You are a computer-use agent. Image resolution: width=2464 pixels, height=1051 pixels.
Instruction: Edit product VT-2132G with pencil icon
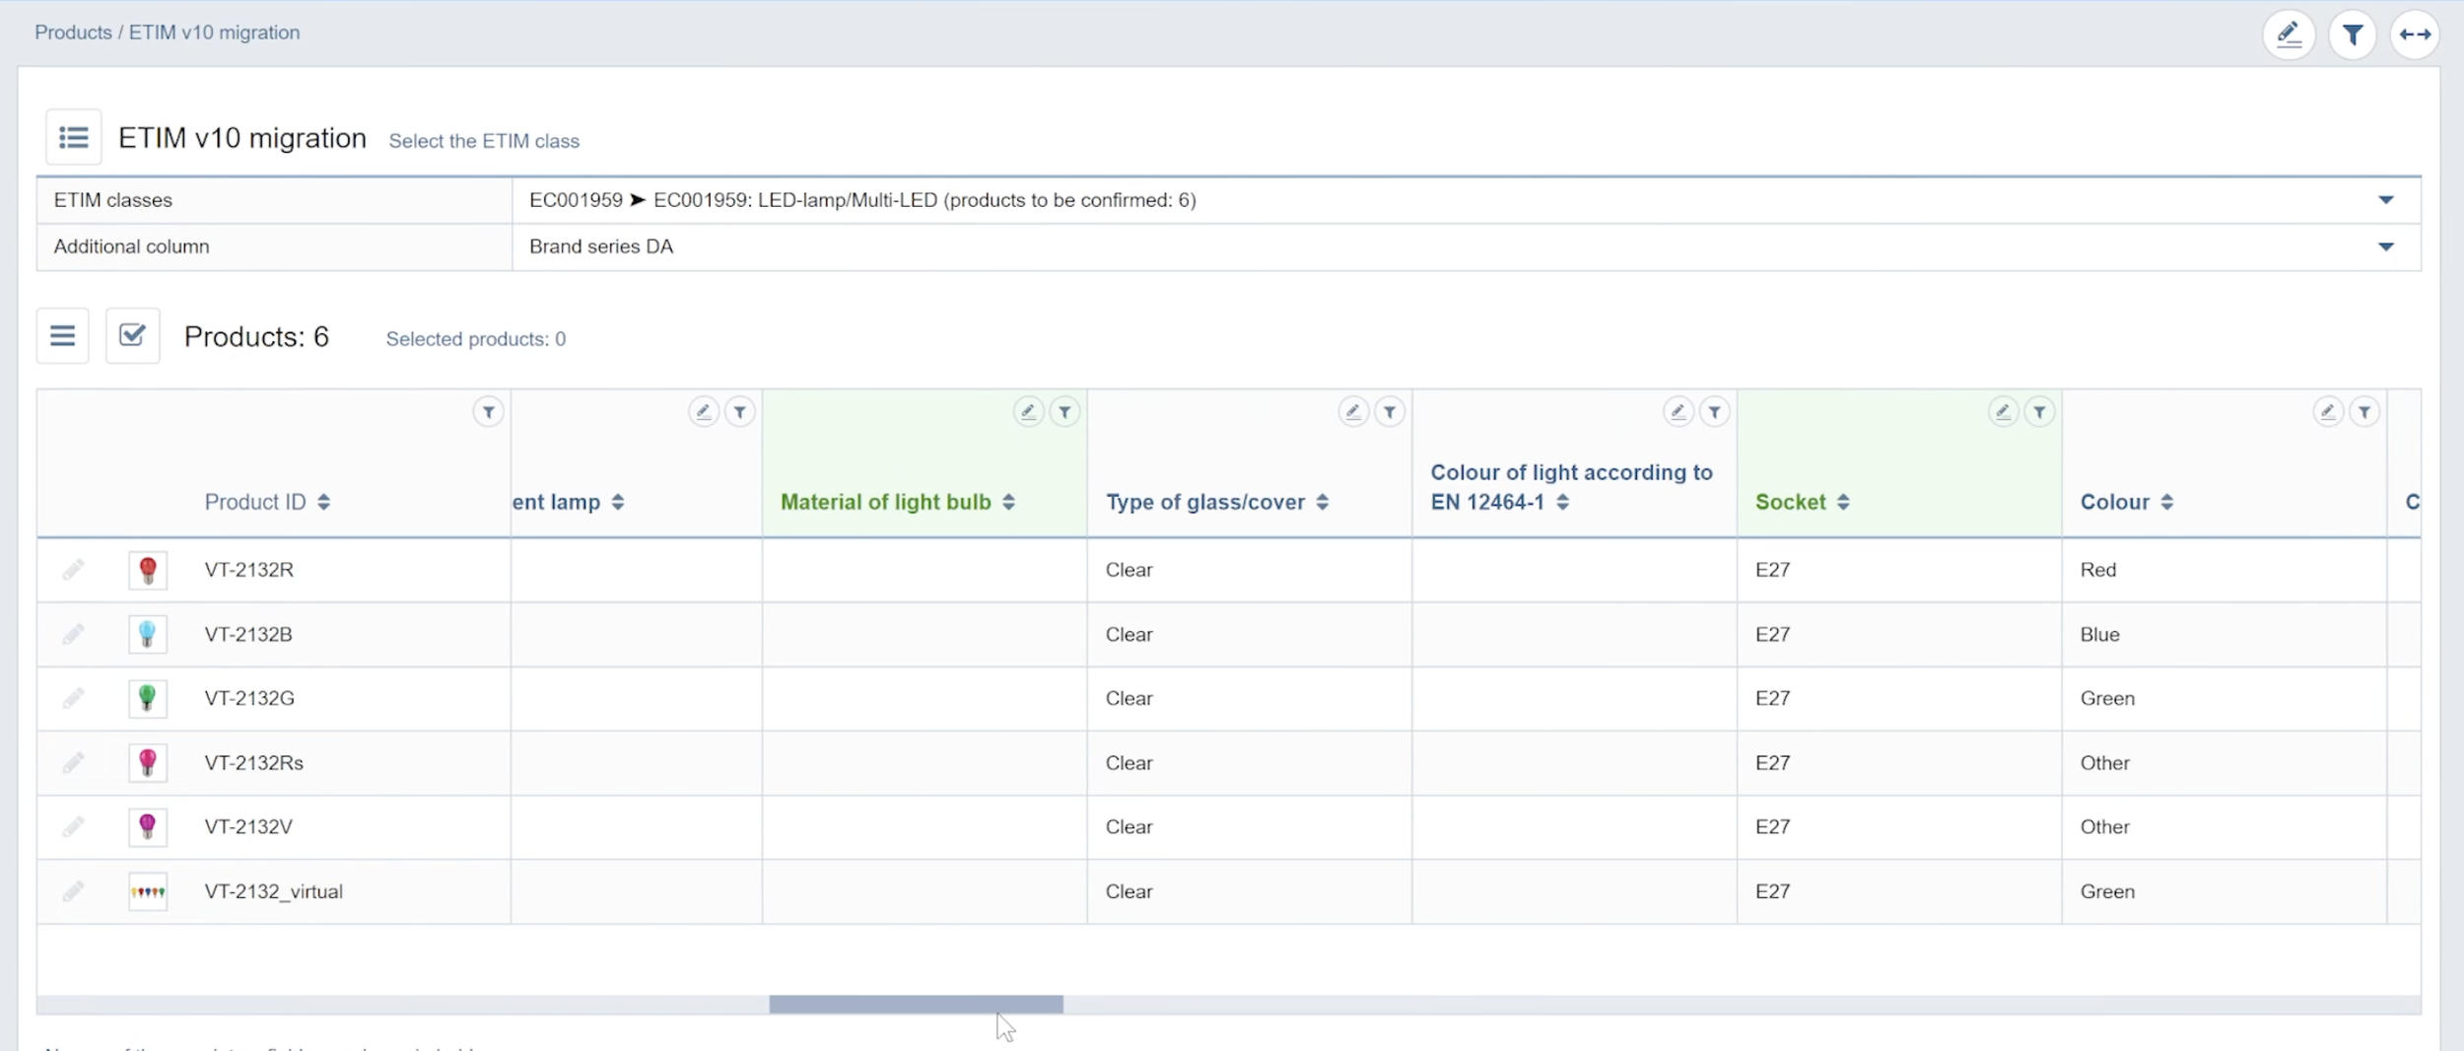73,698
